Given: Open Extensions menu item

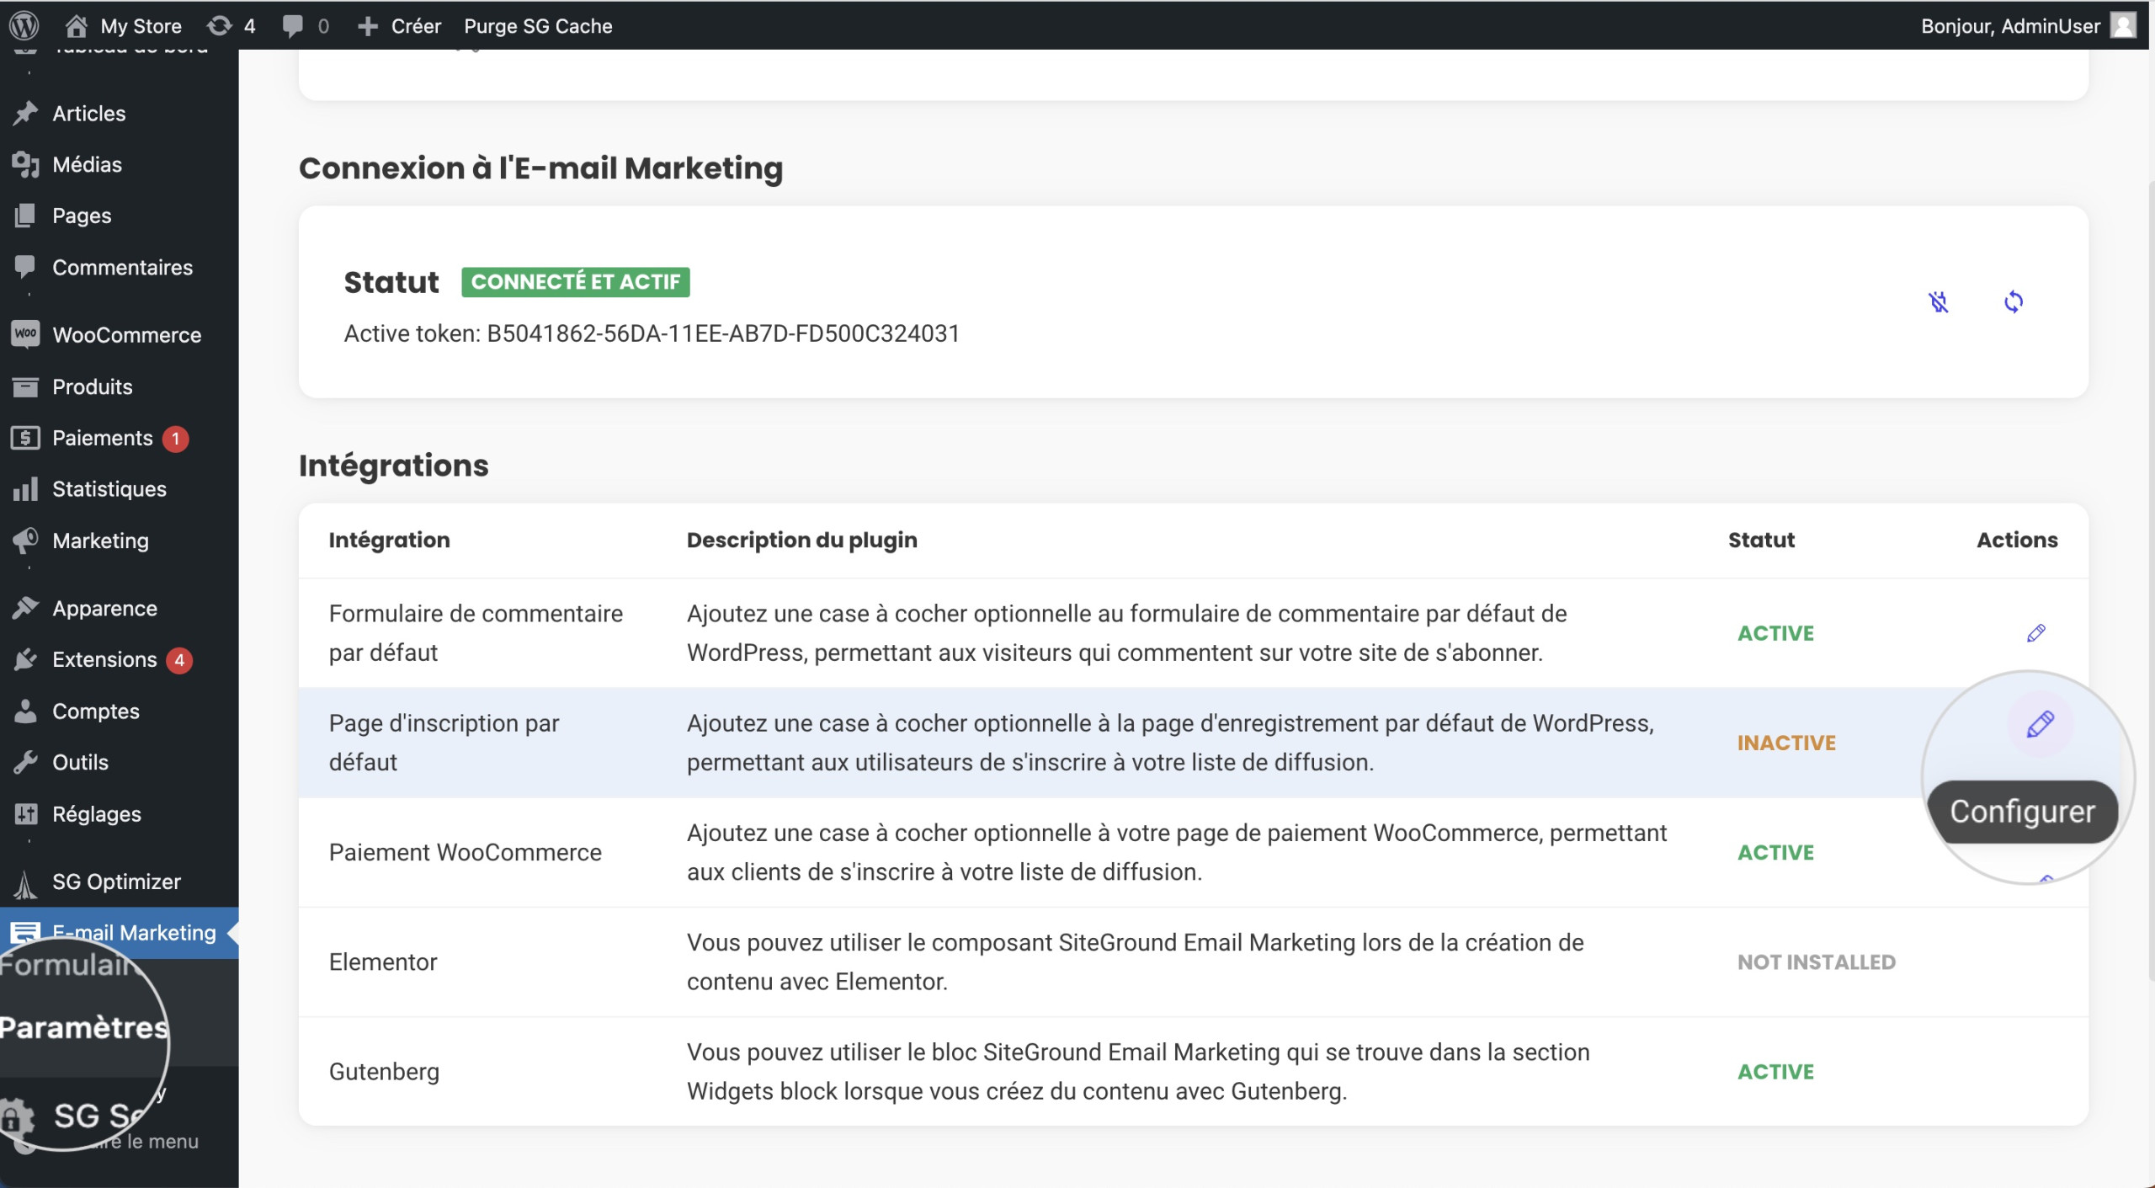Looking at the screenshot, I should tap(104, 659).
